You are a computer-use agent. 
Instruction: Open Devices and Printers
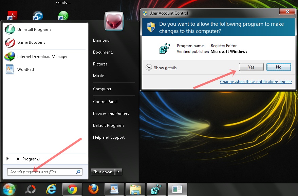[111, 114]
